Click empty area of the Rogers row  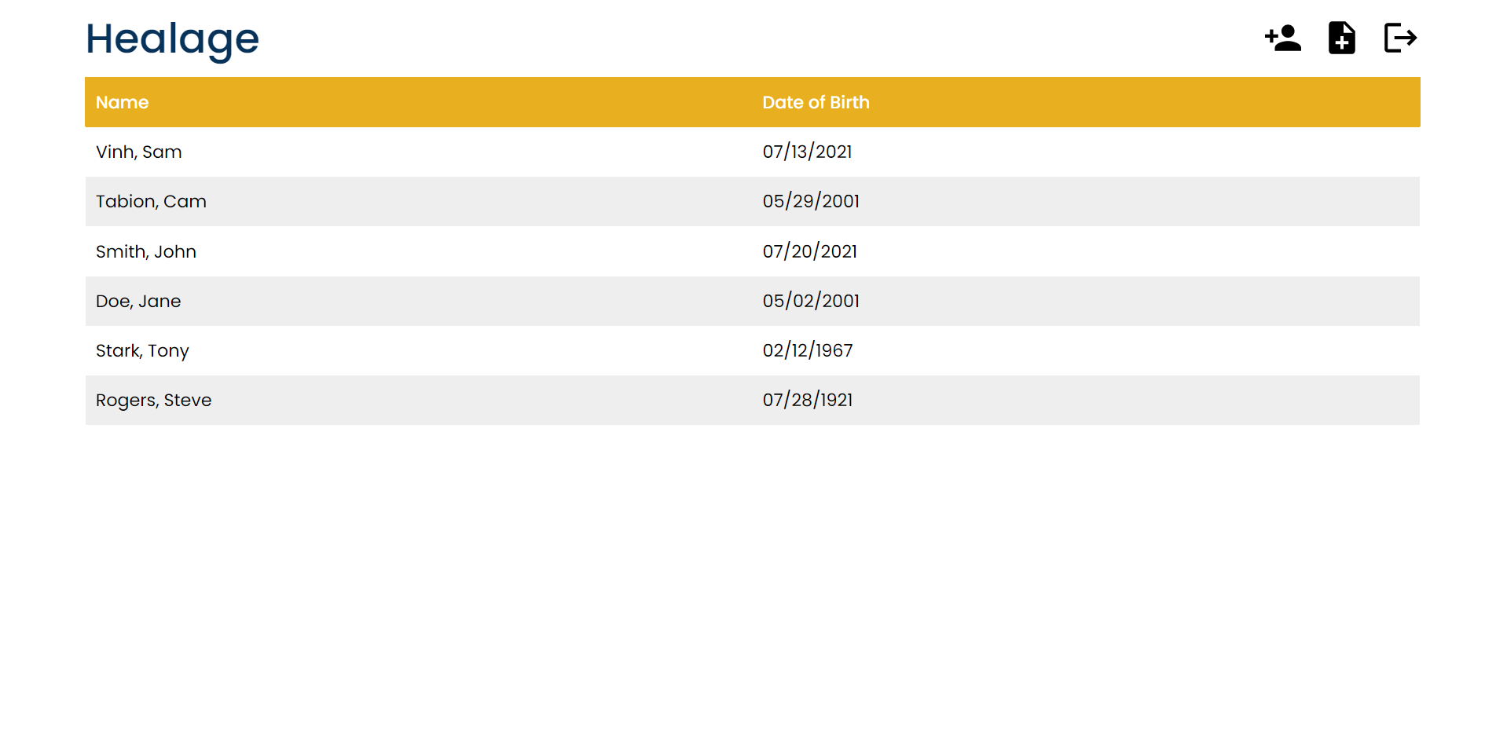(x=1139, y=400)
